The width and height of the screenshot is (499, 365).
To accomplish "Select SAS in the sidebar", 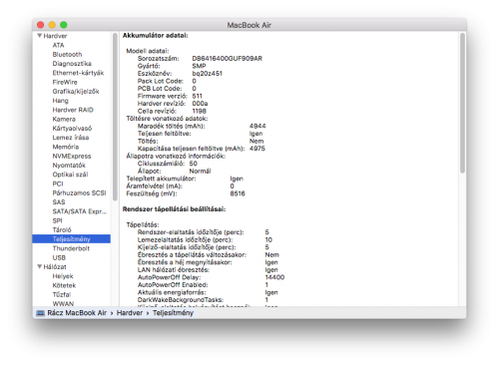I will (59, 202).
